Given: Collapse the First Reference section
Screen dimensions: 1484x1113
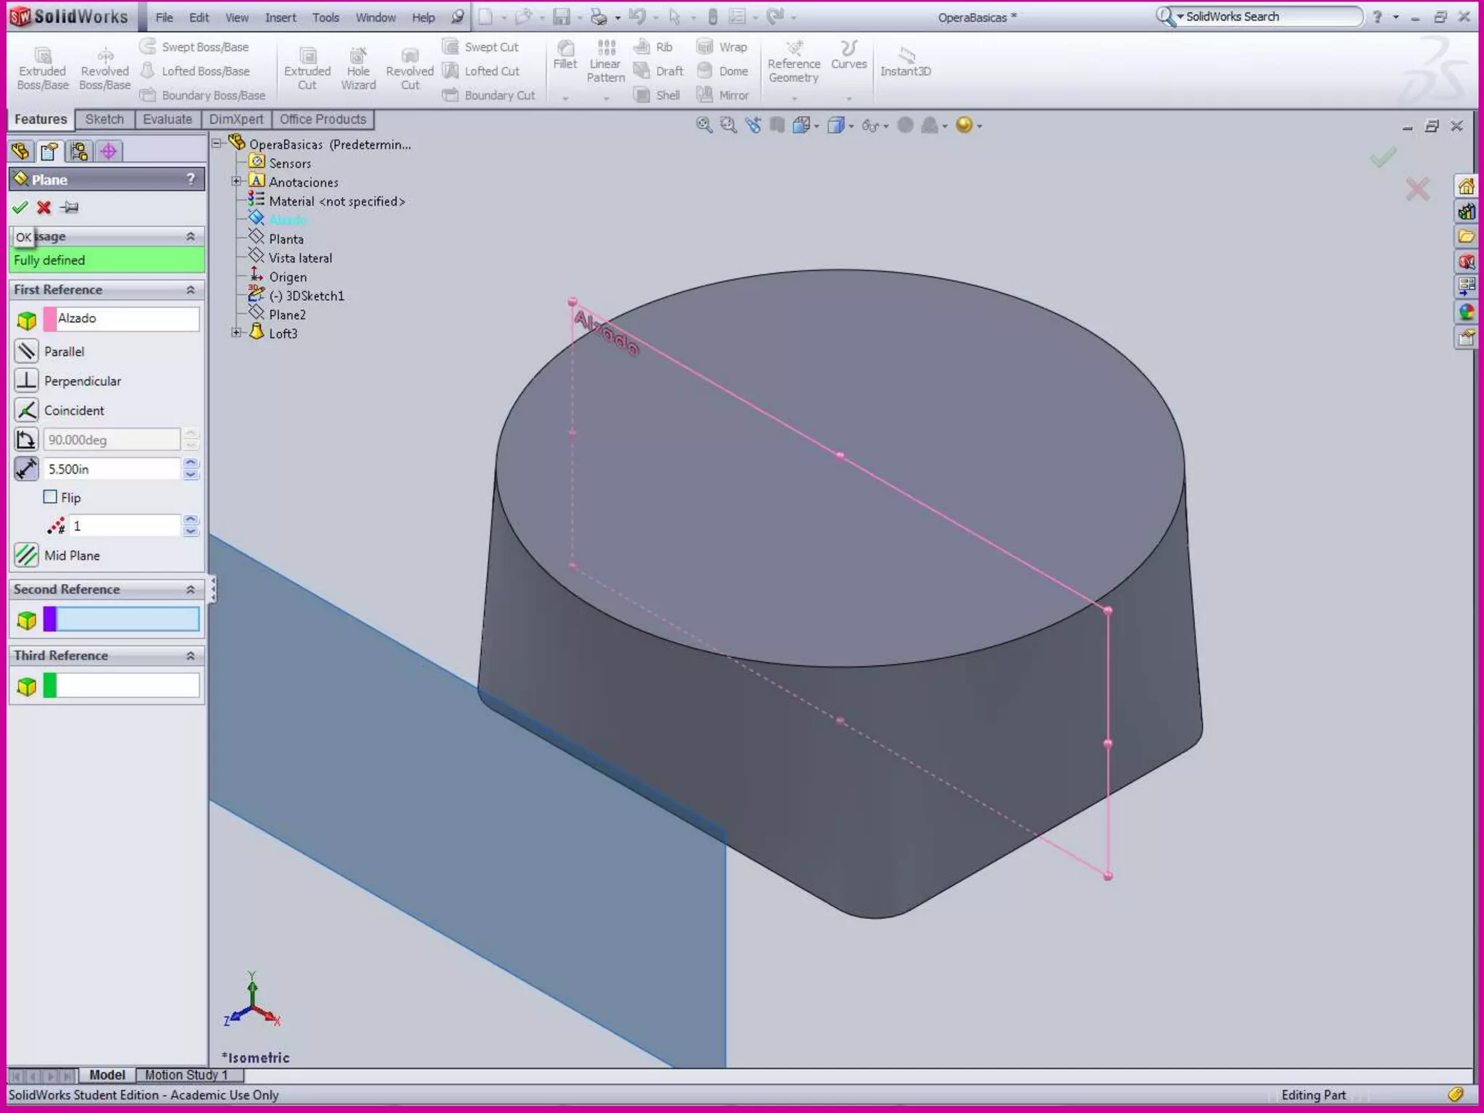Looking at the screenshot, I should pos(191,290).
